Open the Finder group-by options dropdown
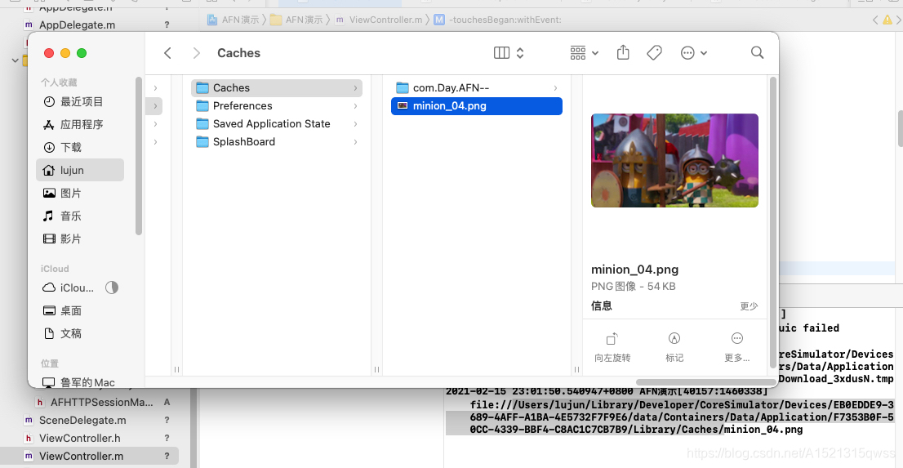 tap(585, 53)
